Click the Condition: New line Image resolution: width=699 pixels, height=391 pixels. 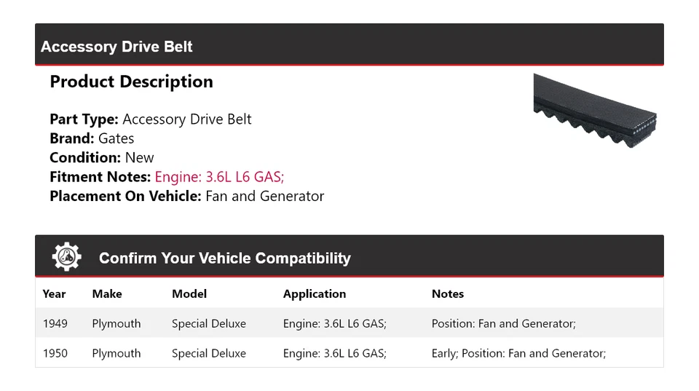point(102,157)
